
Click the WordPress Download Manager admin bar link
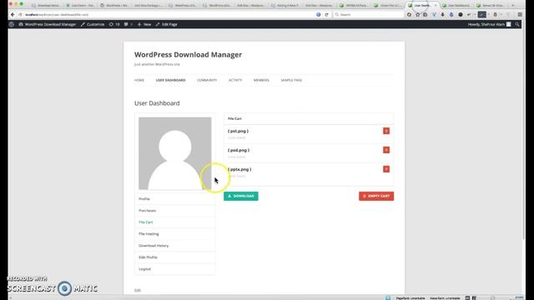click(x=48, y=24)
